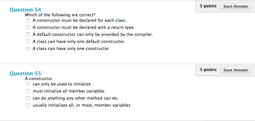Click the question text 'Which of the following are correct?'

tap(60, 15)
